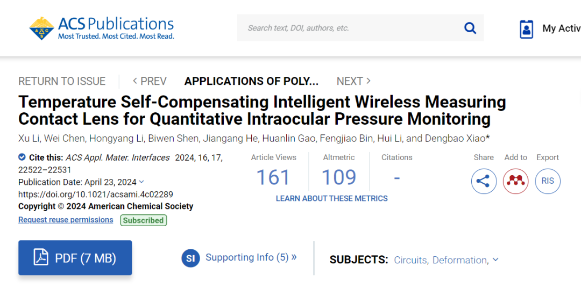Click Request reuse permissions link
The image size is (581, 288).
pos(66,220)
